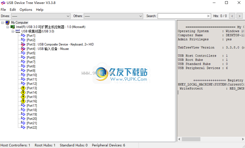This screenshot has height=148, width=245.
Task: Collapse the Intel USB 3.0 host controller node
Action: pos(8,27)
